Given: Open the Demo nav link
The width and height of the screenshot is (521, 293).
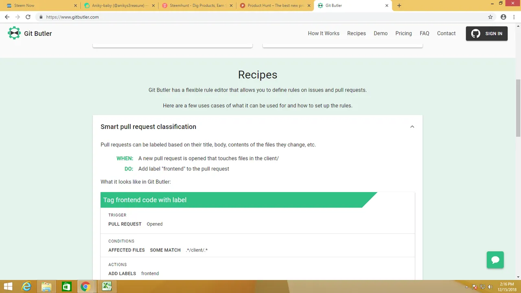Looking at the screenshot, I should click(x=381, y=33).
